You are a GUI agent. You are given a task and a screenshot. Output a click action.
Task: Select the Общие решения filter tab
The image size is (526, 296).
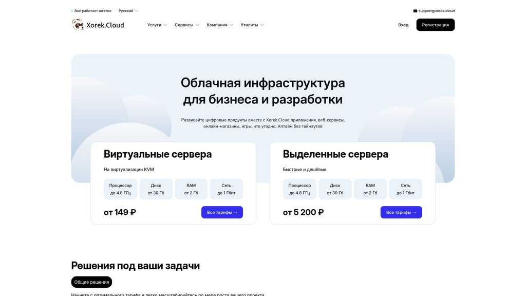point(91,282)
